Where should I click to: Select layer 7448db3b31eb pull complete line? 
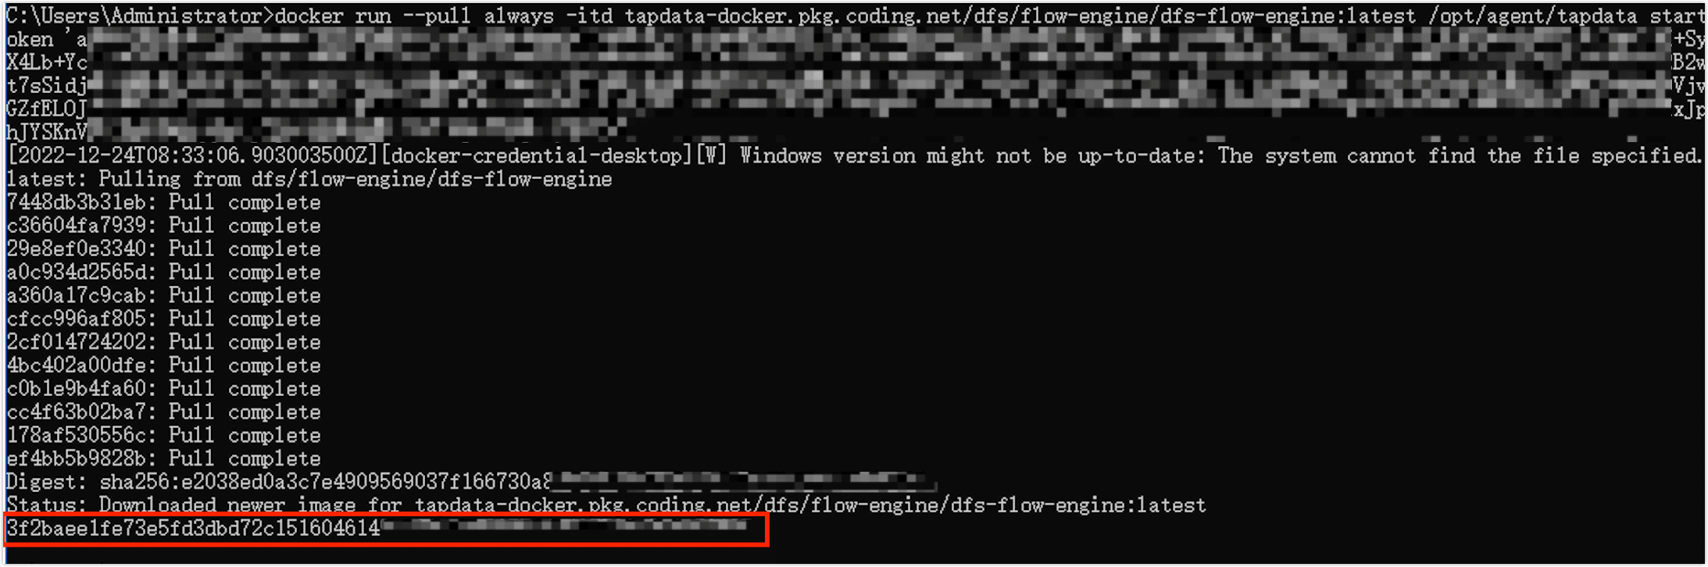(164, 202)
